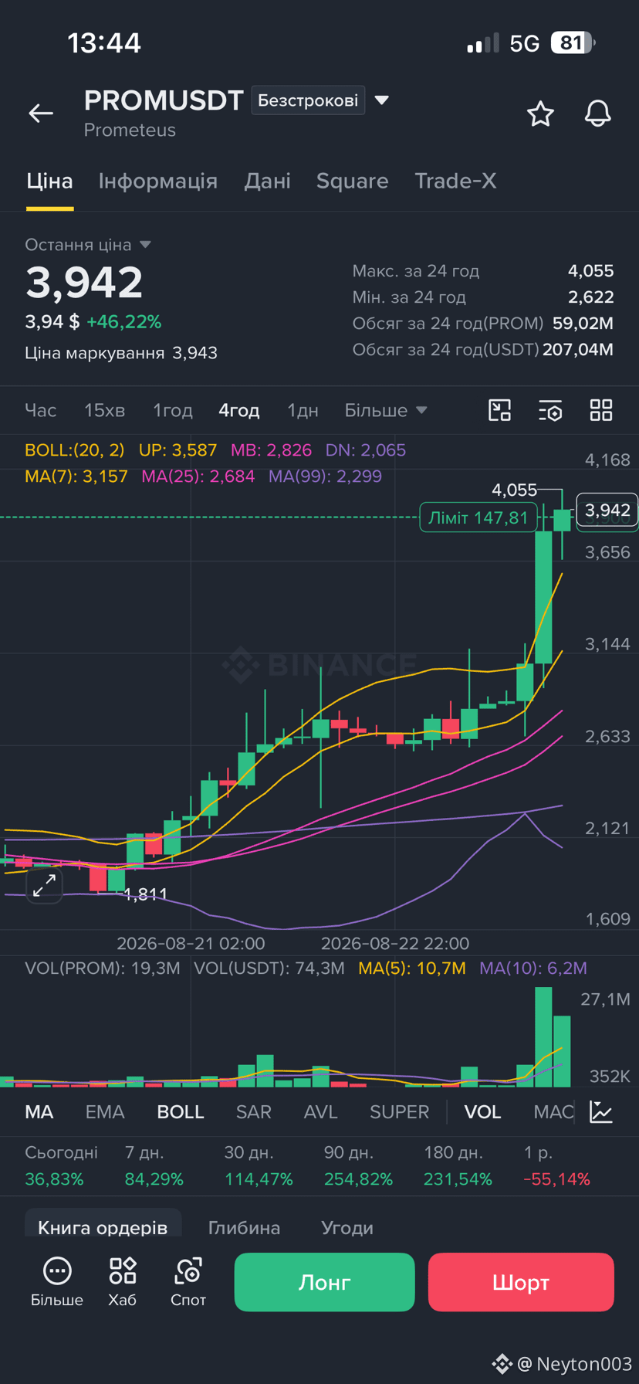
Task: Tap the PROMUSDT pair title
Action: [x=164, y=100]
